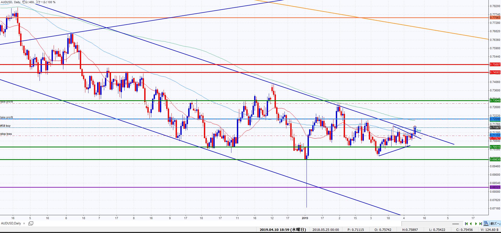Toggle the auto zoom button

pyautogui.click(x=495, y=224)
